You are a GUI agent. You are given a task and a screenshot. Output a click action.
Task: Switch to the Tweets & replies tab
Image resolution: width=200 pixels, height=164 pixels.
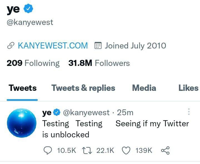(x=83, y=88)
